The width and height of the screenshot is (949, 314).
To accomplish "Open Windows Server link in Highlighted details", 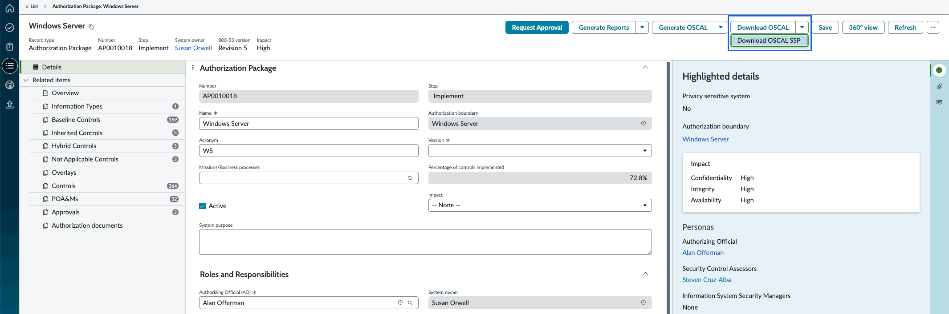I will tap(705, 139).
